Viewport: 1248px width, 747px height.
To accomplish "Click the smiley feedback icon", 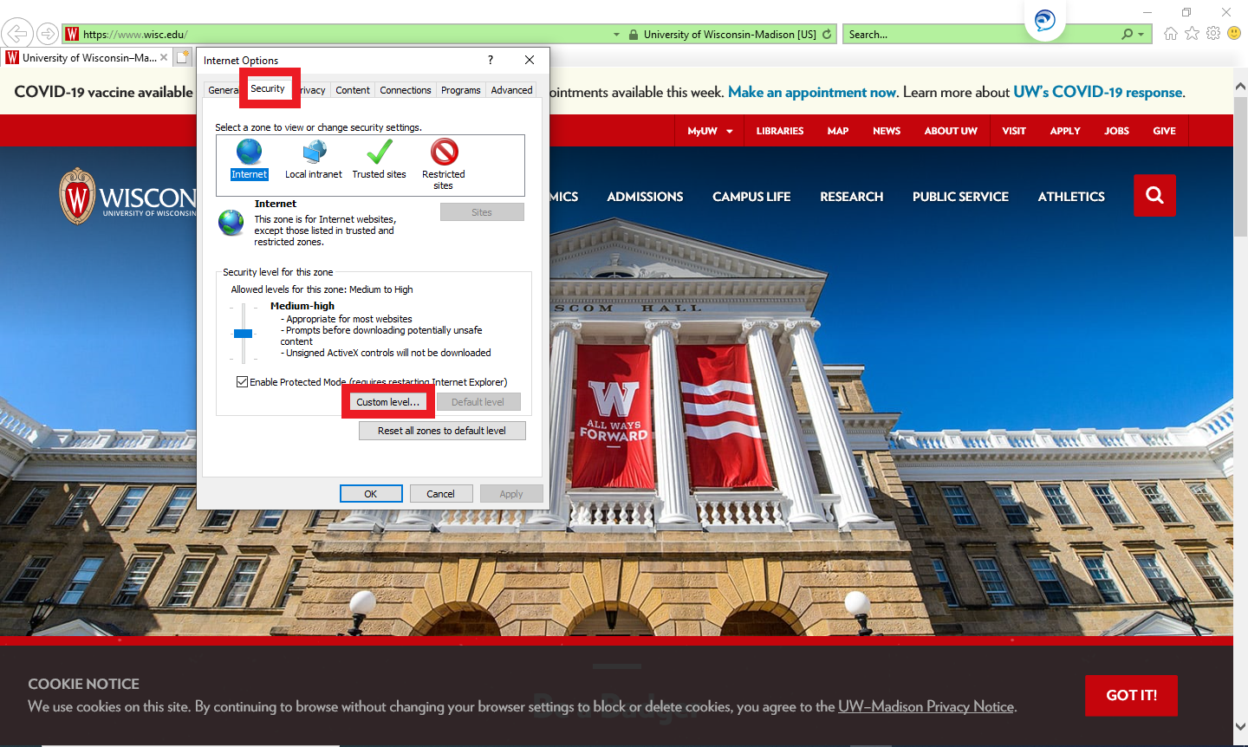I will 1234,34.
